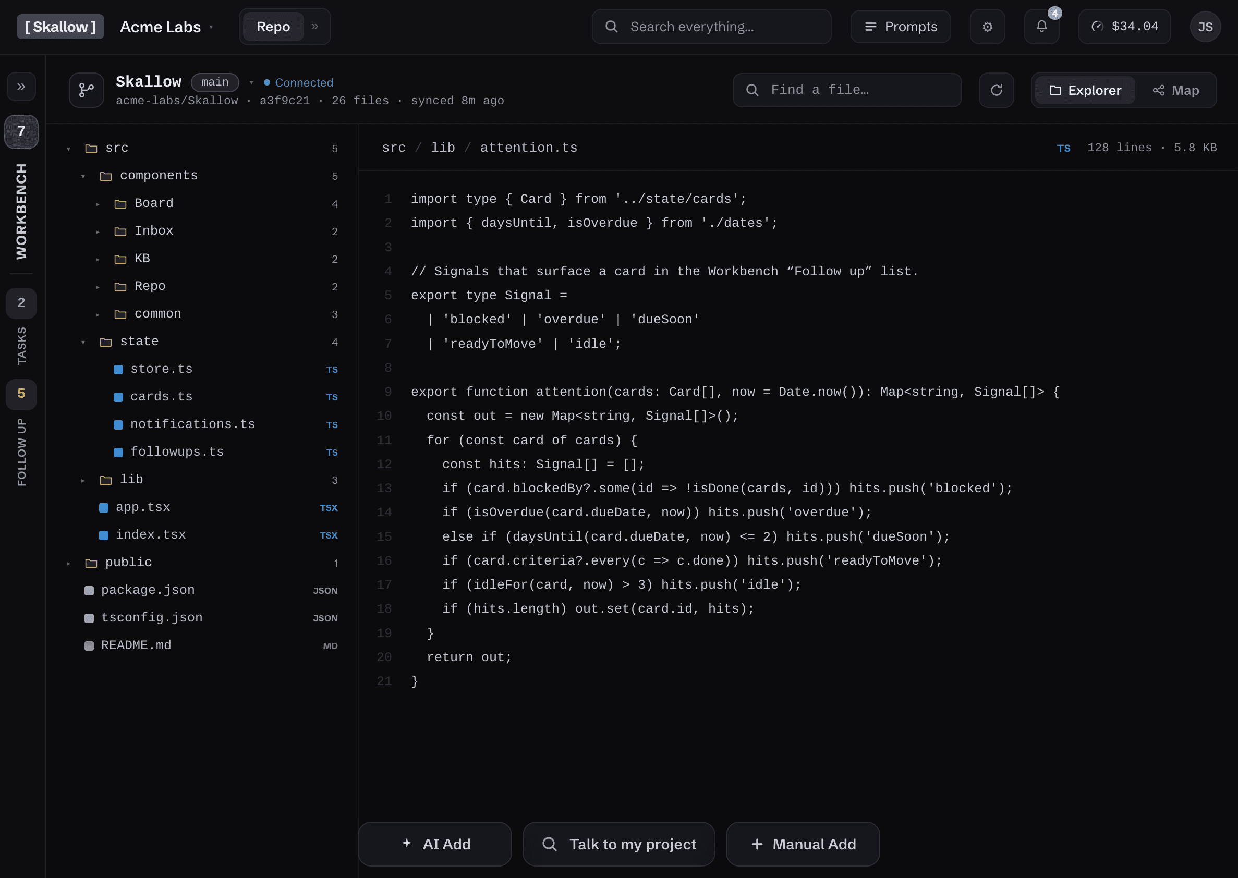Click src in the breadcrumb path

(394, 148)
